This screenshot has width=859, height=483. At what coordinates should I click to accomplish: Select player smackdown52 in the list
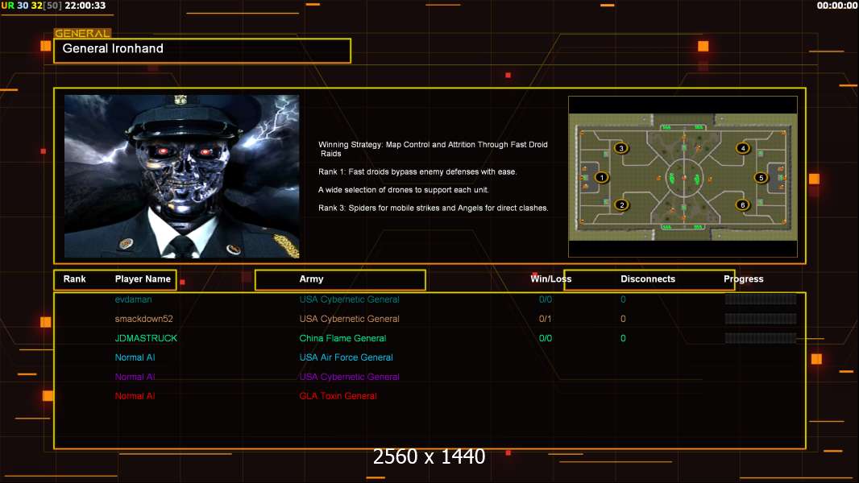[143, 319]
